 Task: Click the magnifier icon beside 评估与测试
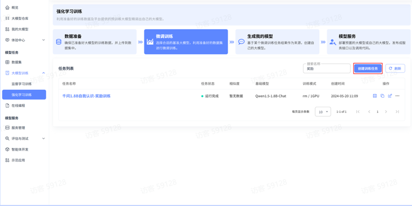[x=7, y=139]
